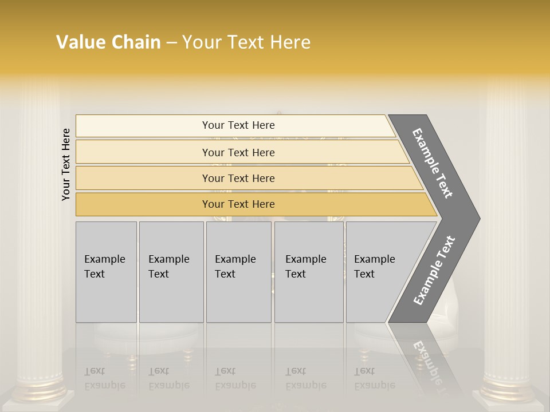550x412 pixels.
Task: Select the middle gray "Example Text" box
Action: coord(238,272)
